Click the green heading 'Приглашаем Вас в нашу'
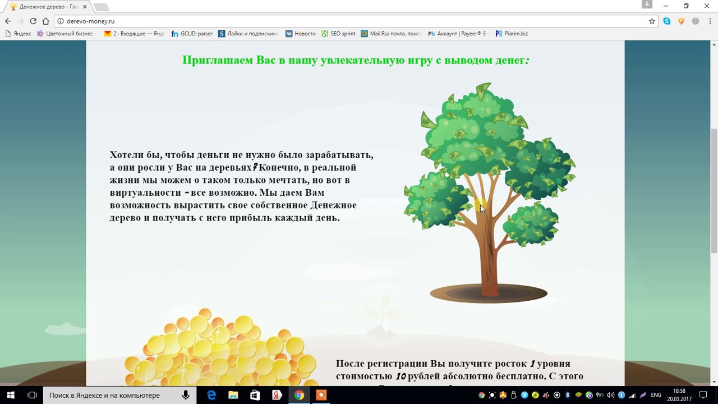Screen dimensions: 718x404 pyautogui.click(x=356, y=60)
